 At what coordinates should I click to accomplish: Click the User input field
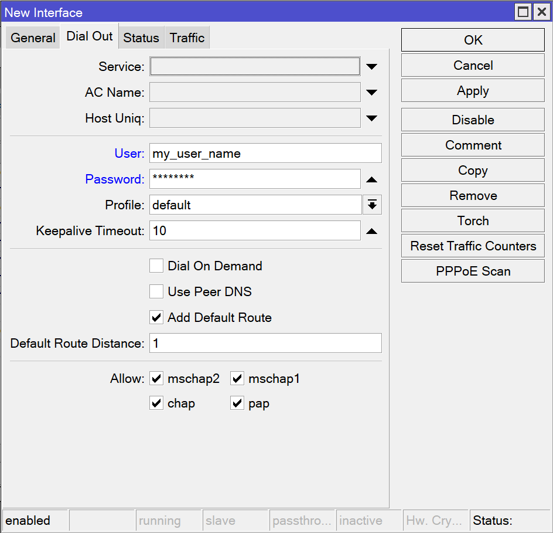pyautogui.click(x=265, y=154)
